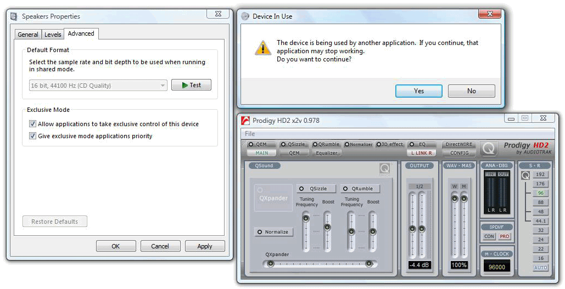The image size is (565, 289).
Task: Click the W (wave) volume fader knob
Action: pyautogui.click(x=455, y=199)
